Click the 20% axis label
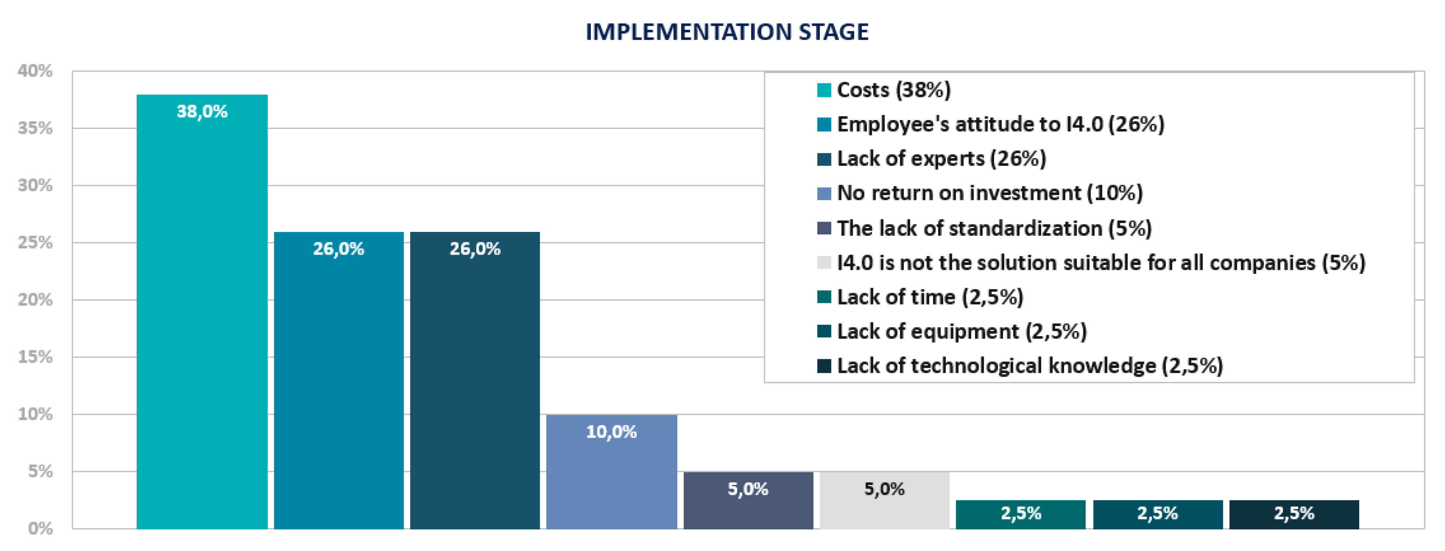The width and height of the screenshot is (1445, 551). point(35,300)
